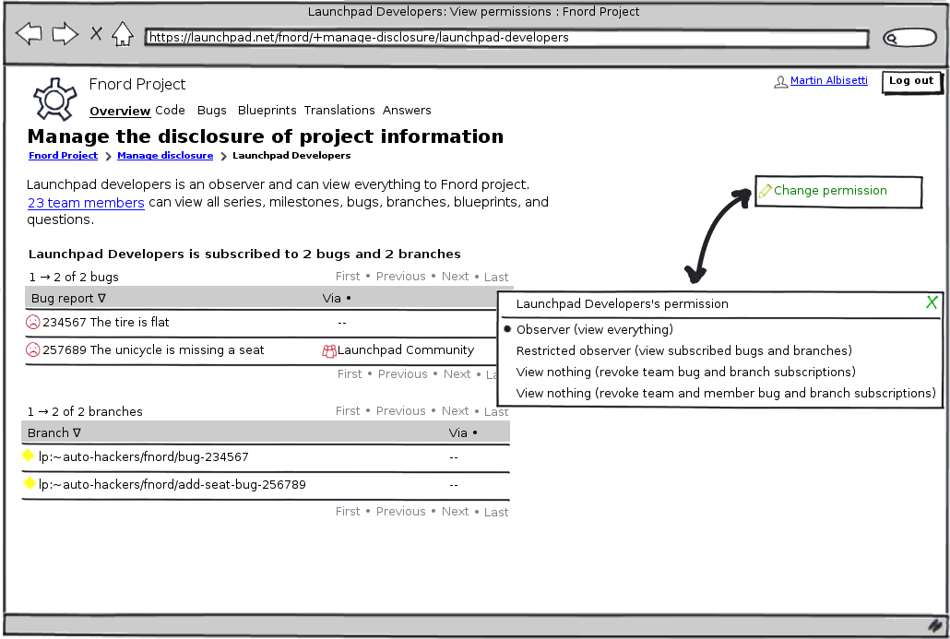
Task: Open the Launchpad Community team entry
Action: tap(405, 350)
